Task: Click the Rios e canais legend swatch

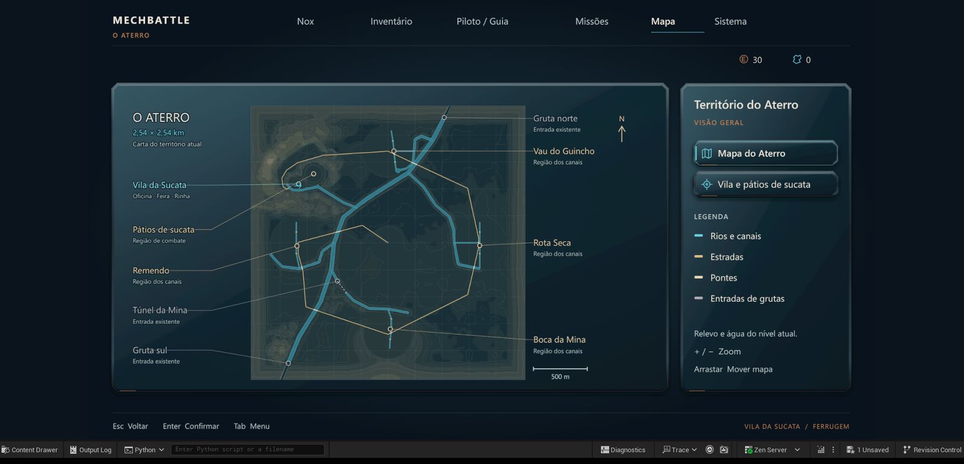Action: (x=698, y=236)
